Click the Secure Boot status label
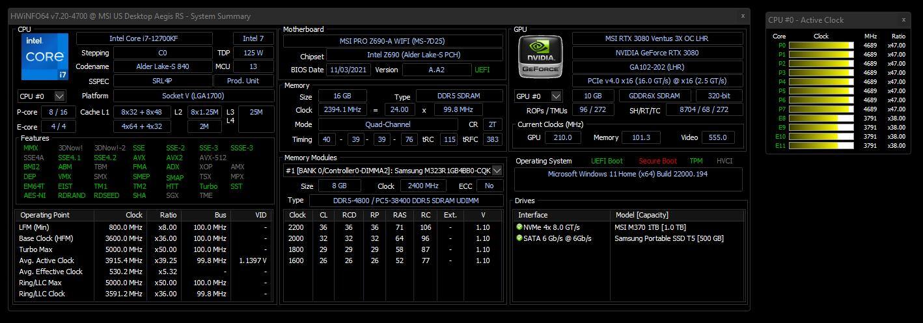Screen dimensions: 923x323 point(657,161)
